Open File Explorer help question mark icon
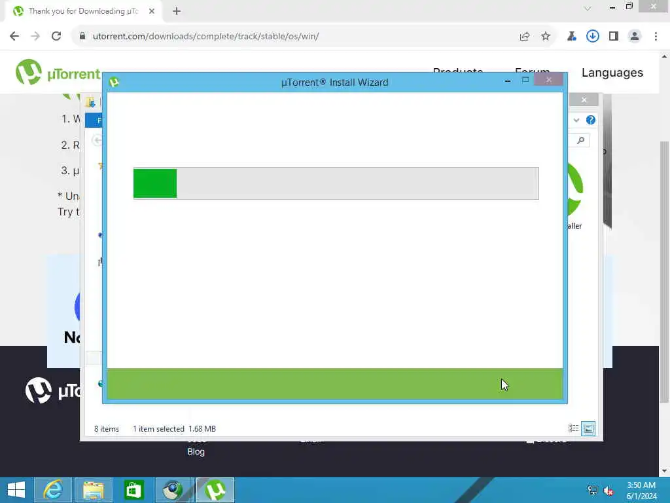Viewport: 670px width, 503px height. point(591,121)
